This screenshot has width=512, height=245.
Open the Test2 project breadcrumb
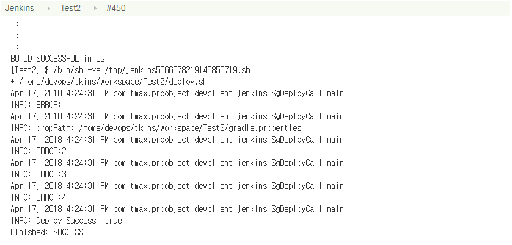pyautogui.click(x=70, y=8)
